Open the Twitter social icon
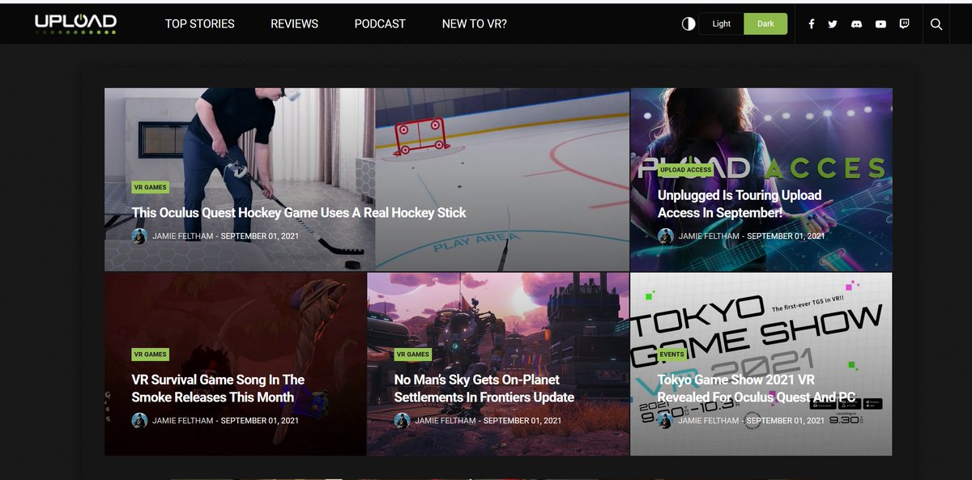 coord(833,23)
